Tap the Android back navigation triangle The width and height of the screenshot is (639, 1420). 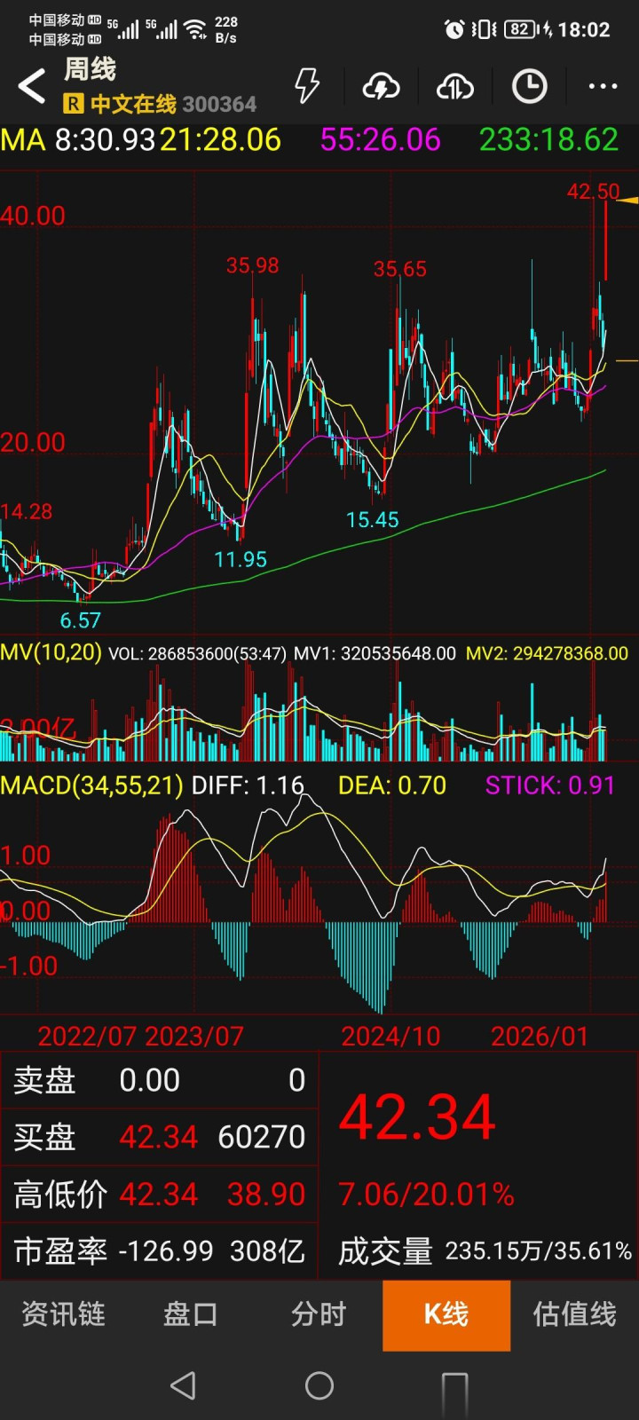183,1385
